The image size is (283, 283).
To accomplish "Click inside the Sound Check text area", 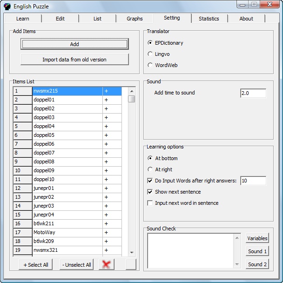I will (x=190, y=251).
